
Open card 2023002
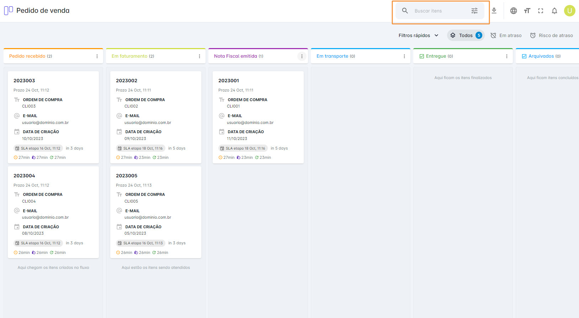click(x=156, y=117)
